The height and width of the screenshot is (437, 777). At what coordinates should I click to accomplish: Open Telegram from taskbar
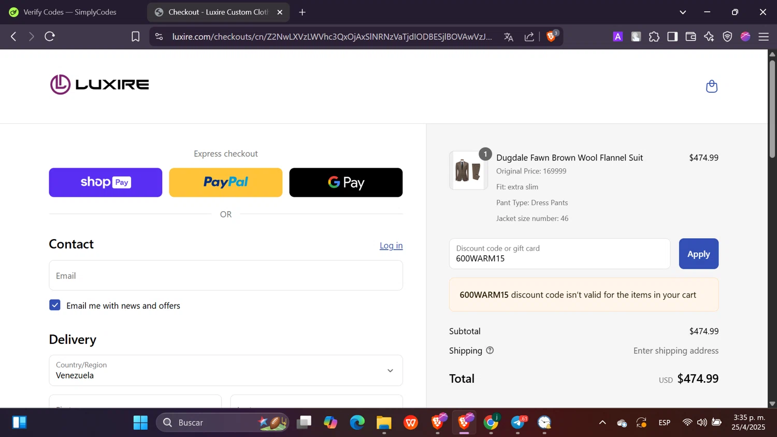pos(518,423)
